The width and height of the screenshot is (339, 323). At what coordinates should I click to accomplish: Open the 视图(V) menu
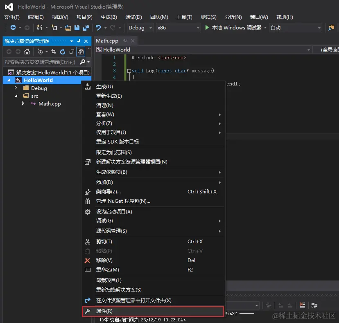coord(60,17)
